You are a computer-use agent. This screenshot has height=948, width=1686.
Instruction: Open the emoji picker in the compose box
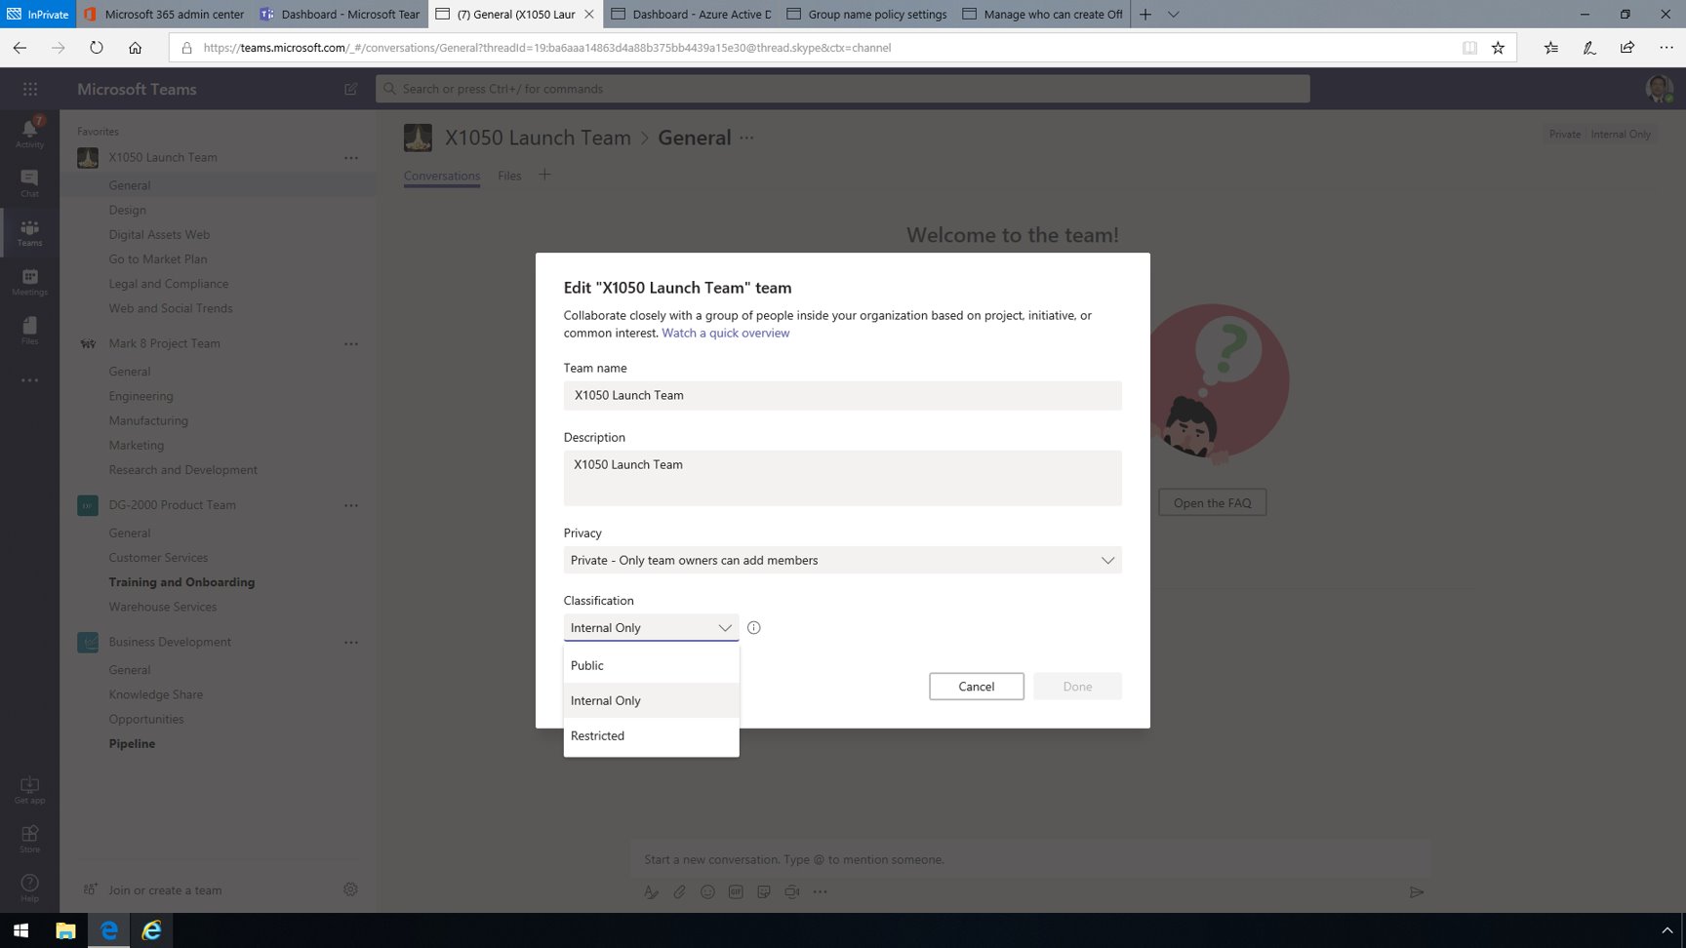(707, 891)
